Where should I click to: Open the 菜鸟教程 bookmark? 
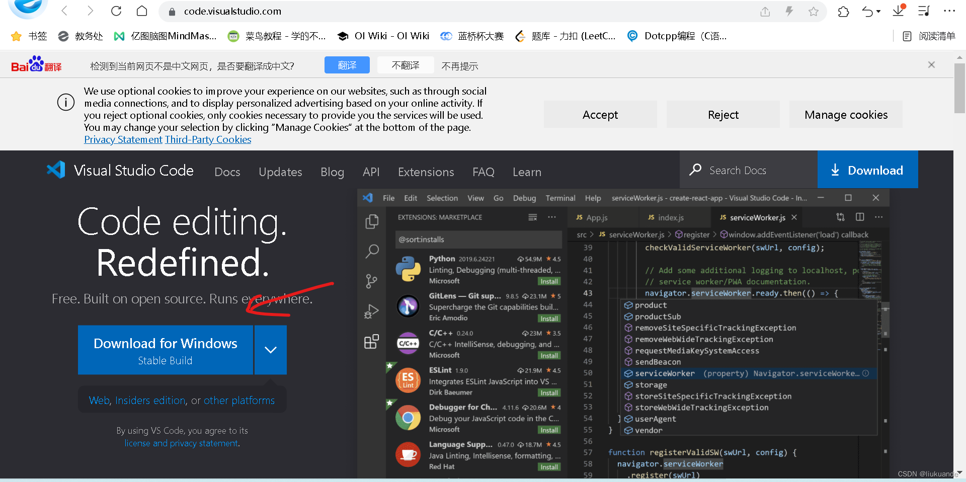pos(277,36)
